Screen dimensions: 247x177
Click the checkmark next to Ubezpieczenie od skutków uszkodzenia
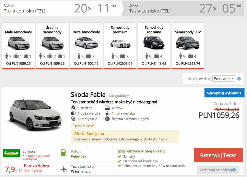pyautogui.click(x=119, y=166)
